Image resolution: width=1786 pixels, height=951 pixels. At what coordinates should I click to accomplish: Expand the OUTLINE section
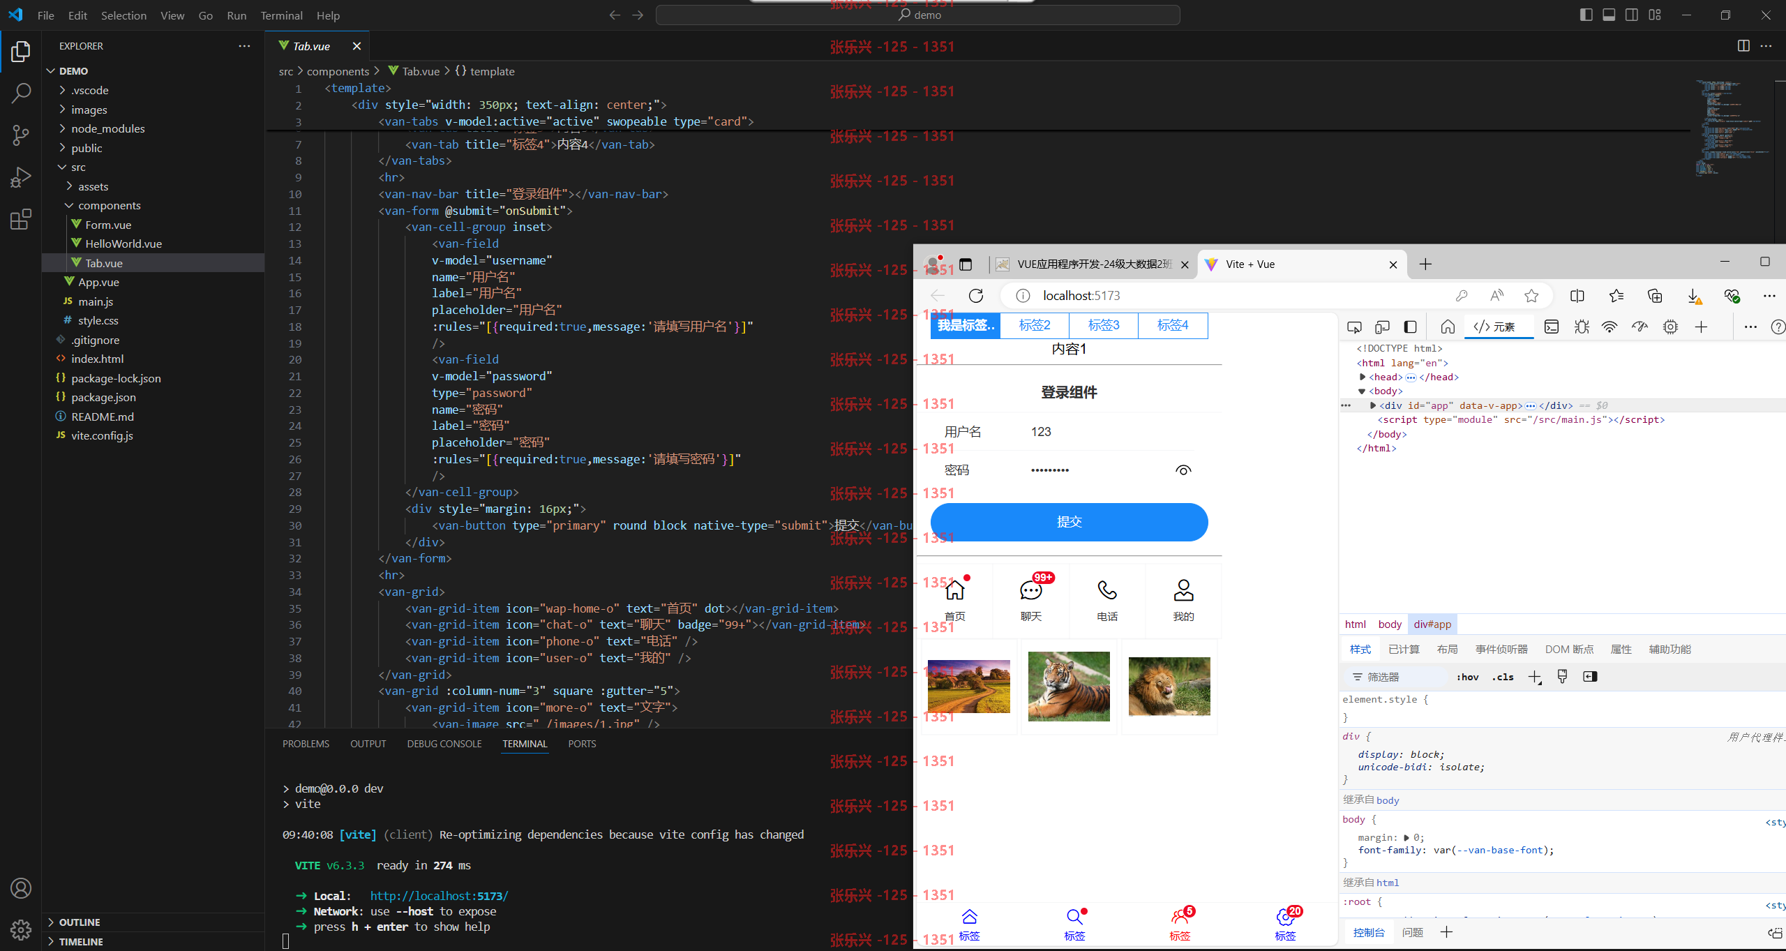click(51, 922)
